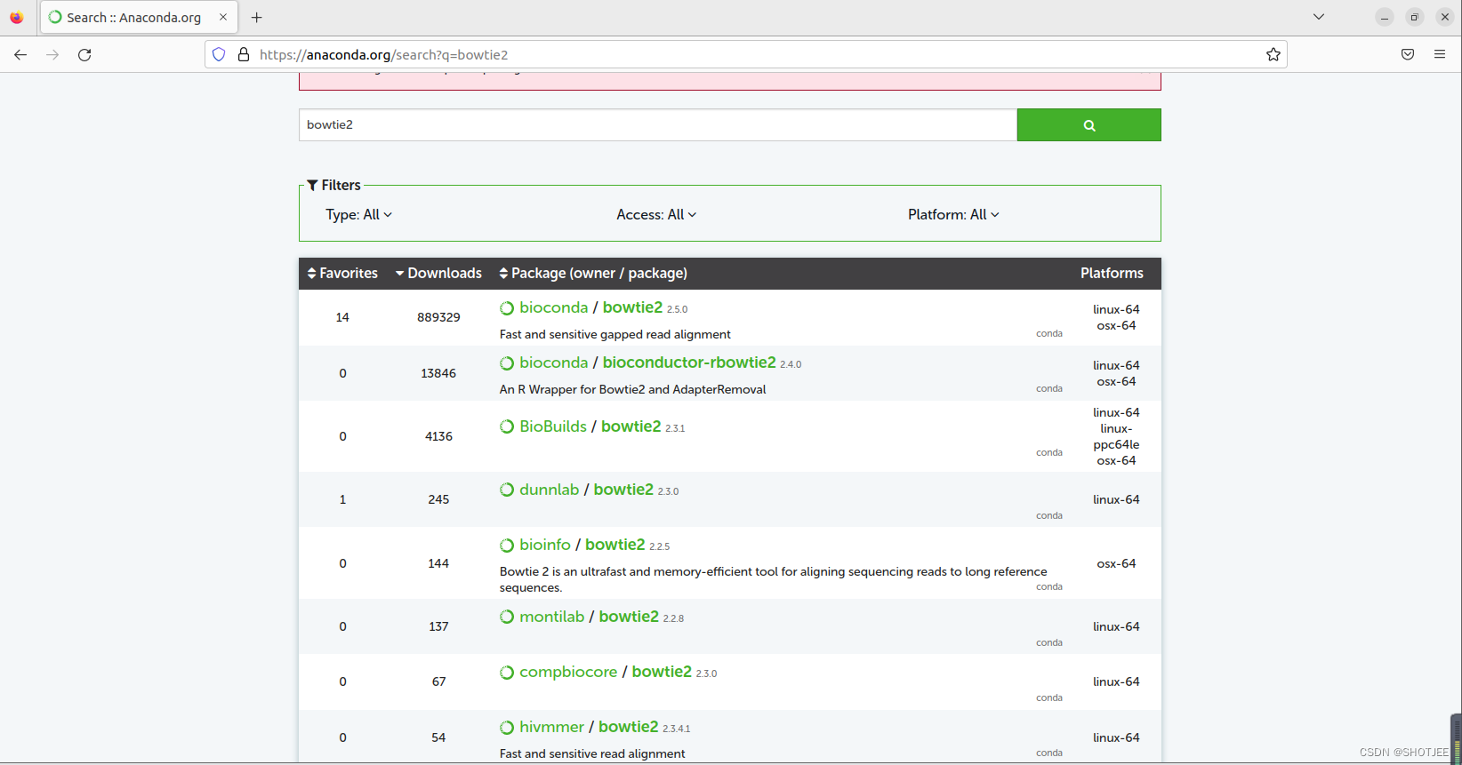
Task: Sort by Package (owner / package) column
Action: click(593, 274)
